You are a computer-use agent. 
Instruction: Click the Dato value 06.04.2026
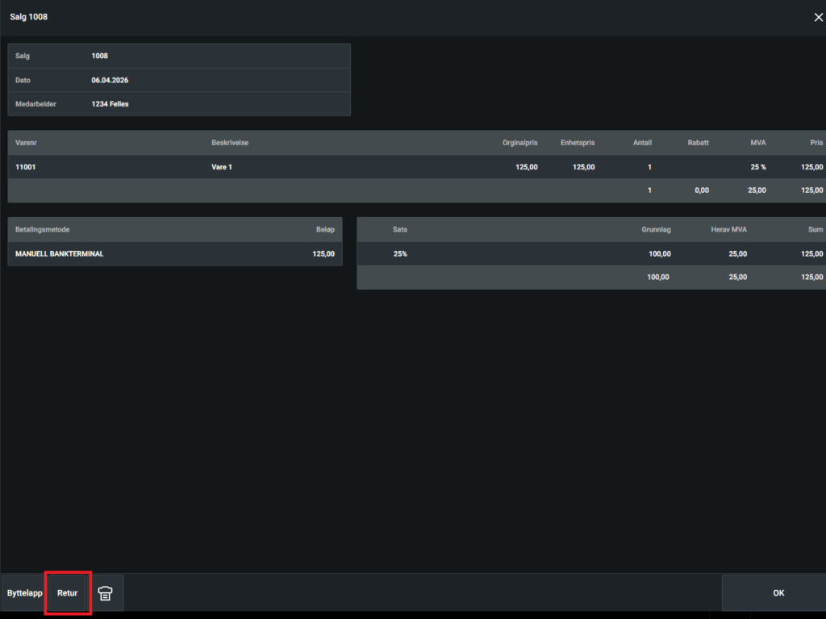[110, 80]
